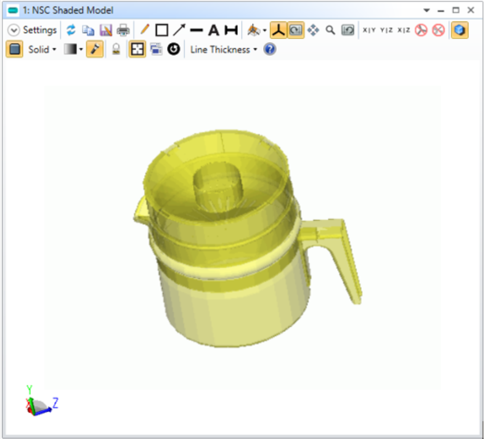Open the gradient background color dropdown
The height and width of the screenshot is (439, 485).
73,49
